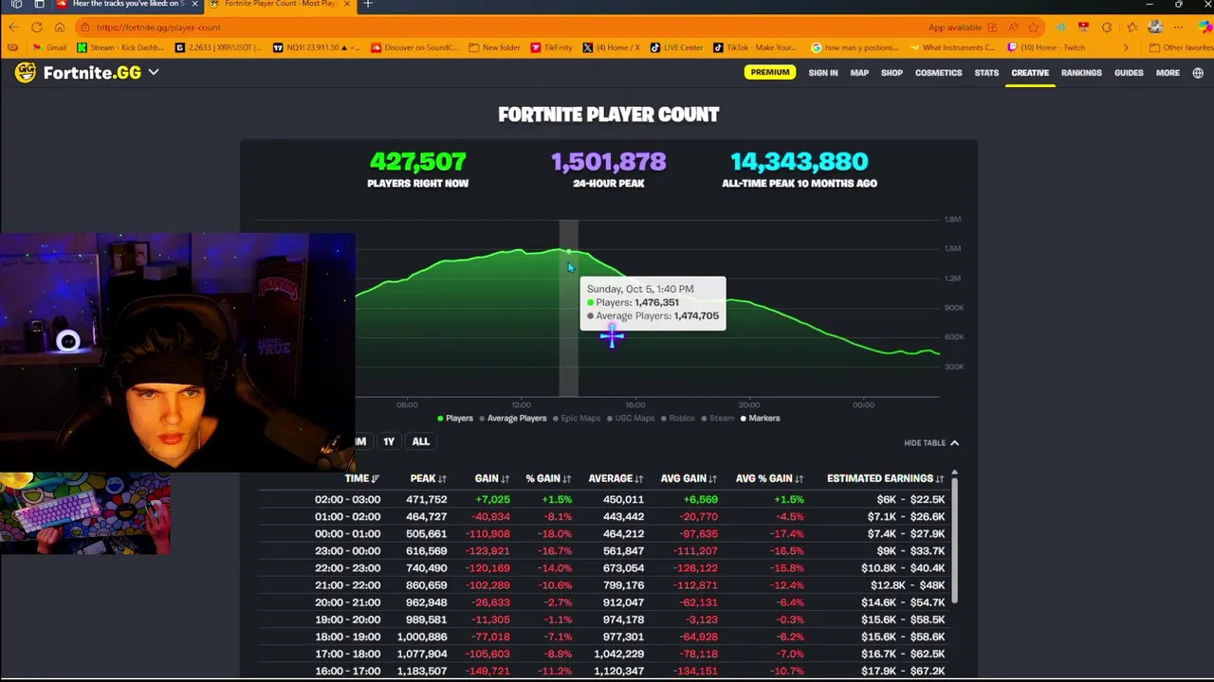Viewport: 1214px width, 682px height.
Task: Click the App available button in address bar
Action: 963,27
